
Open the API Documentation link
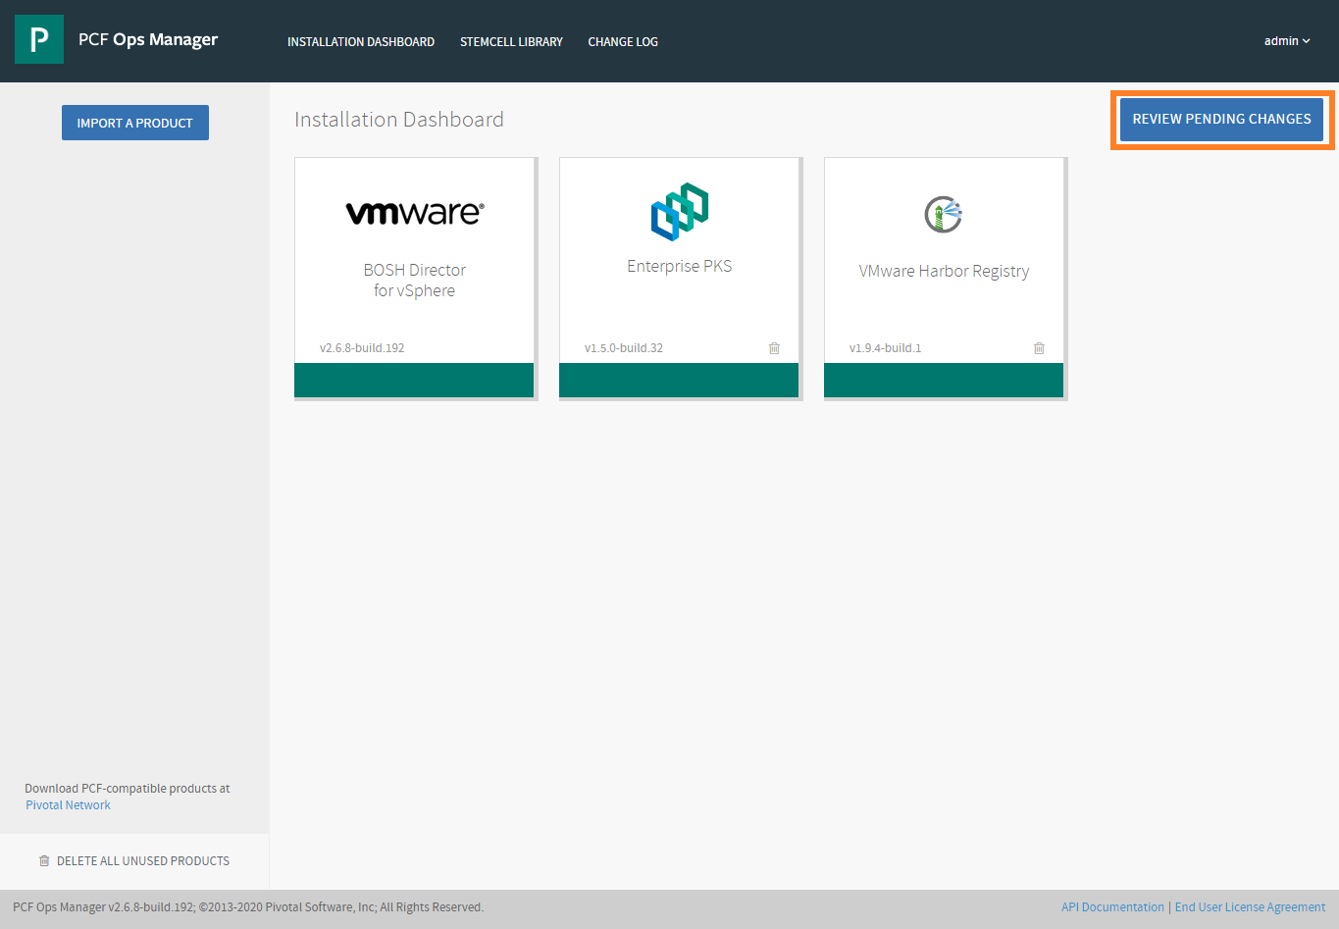(x=1112, y=907)
